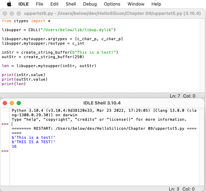Click the print(outStr.value) line
The width and height of the screenshot is (206, 192).
tap(25, 79)
